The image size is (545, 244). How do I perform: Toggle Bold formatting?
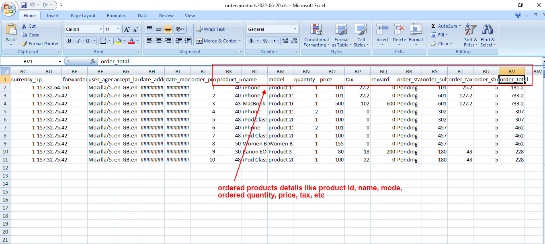point(69,41)
